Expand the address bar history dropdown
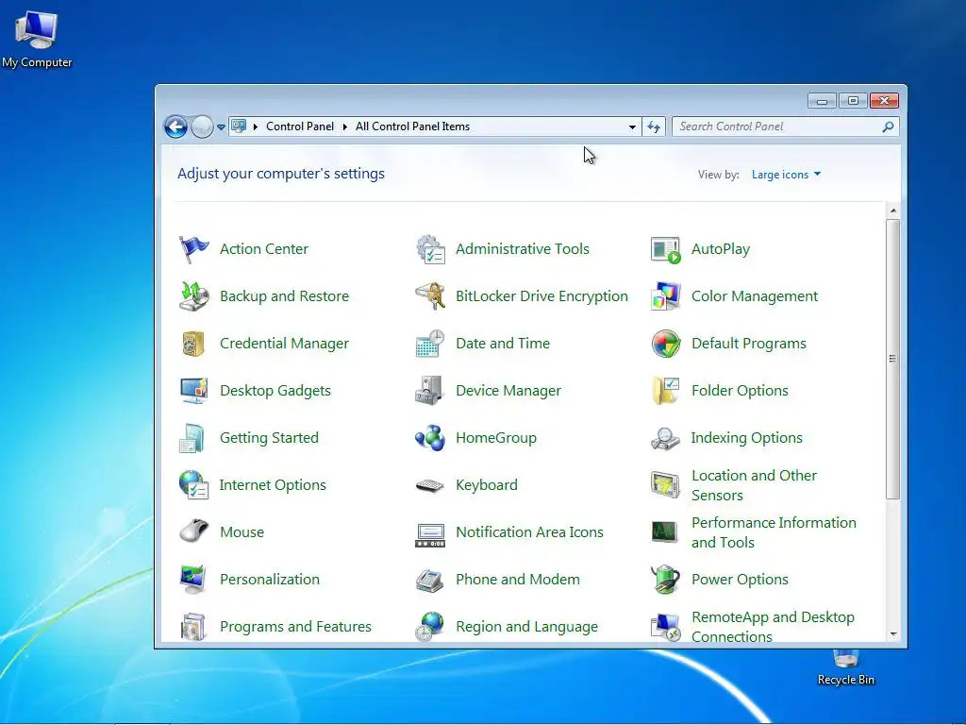This screenshot has height=725, width=966. coord(632,127)
